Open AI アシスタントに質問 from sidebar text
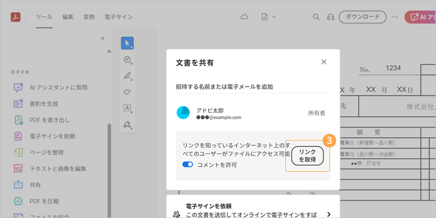 pos(58,88)
